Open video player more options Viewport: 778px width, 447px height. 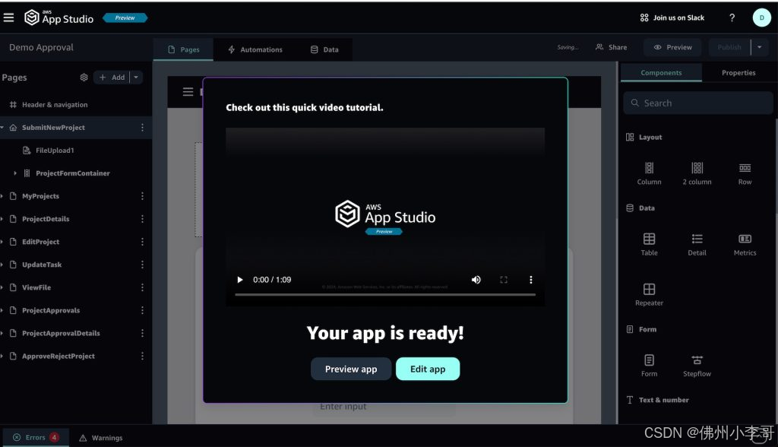pyautogui.click(x=531, y=280)
